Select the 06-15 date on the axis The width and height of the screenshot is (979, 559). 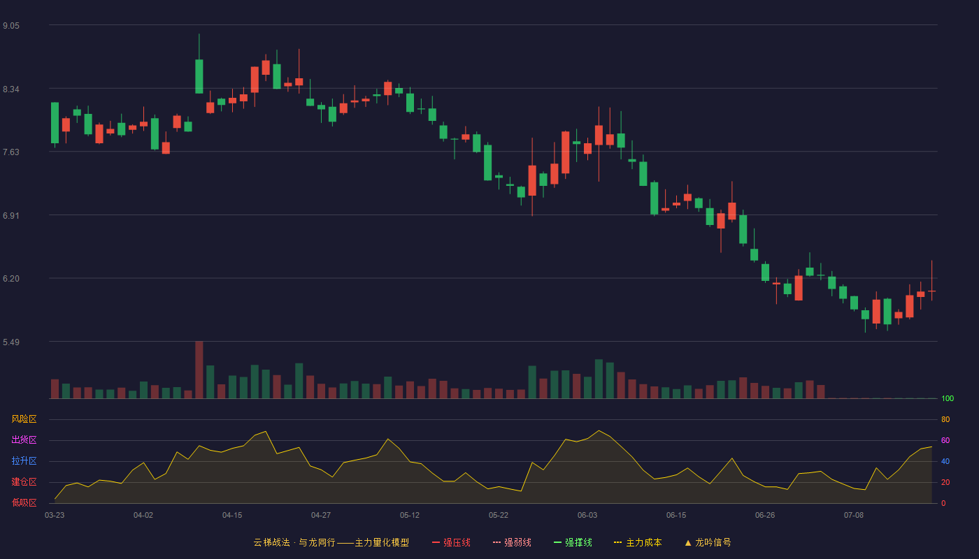676,515
